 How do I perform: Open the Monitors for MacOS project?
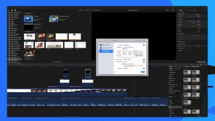[x=54, y=19]
